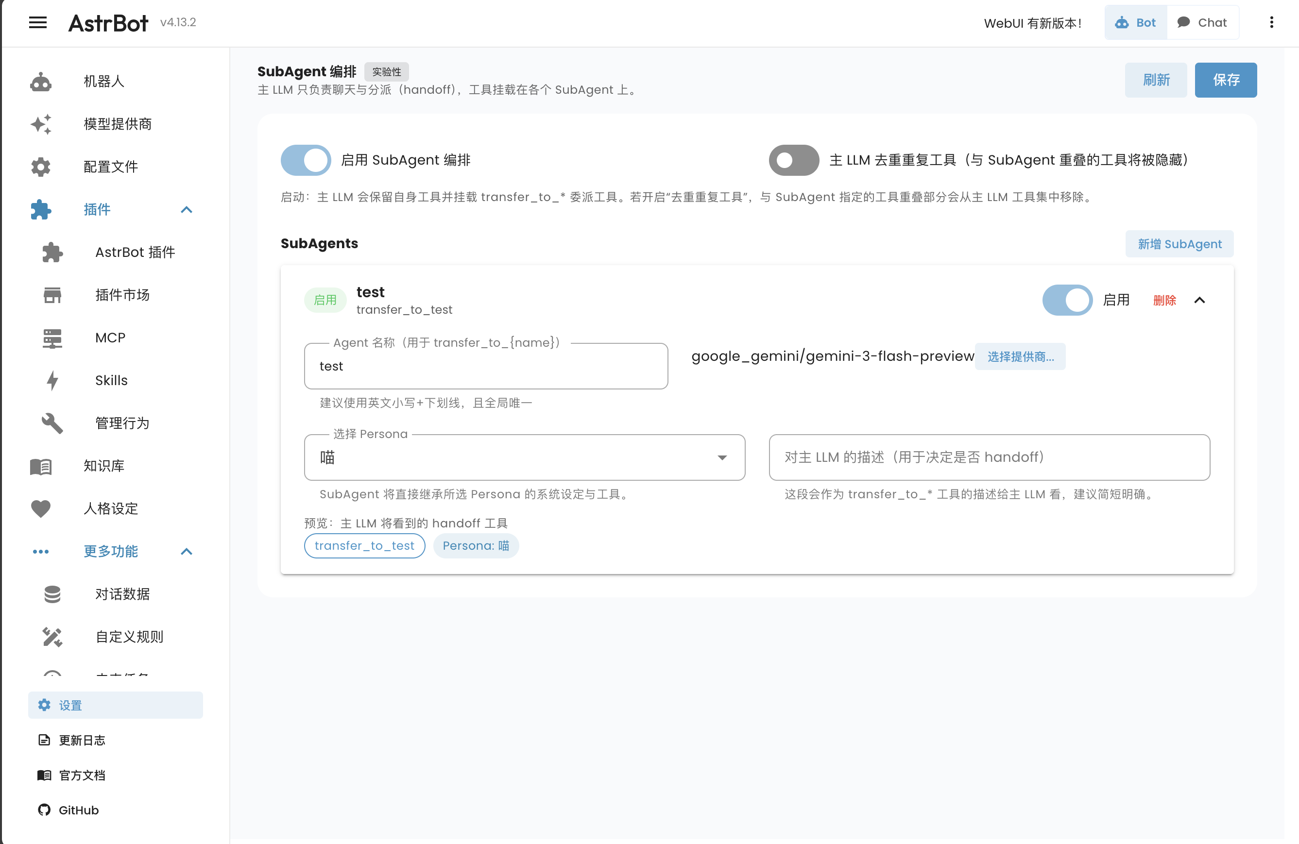Open the hamburger navigation menu

click(x=38, y=22)
